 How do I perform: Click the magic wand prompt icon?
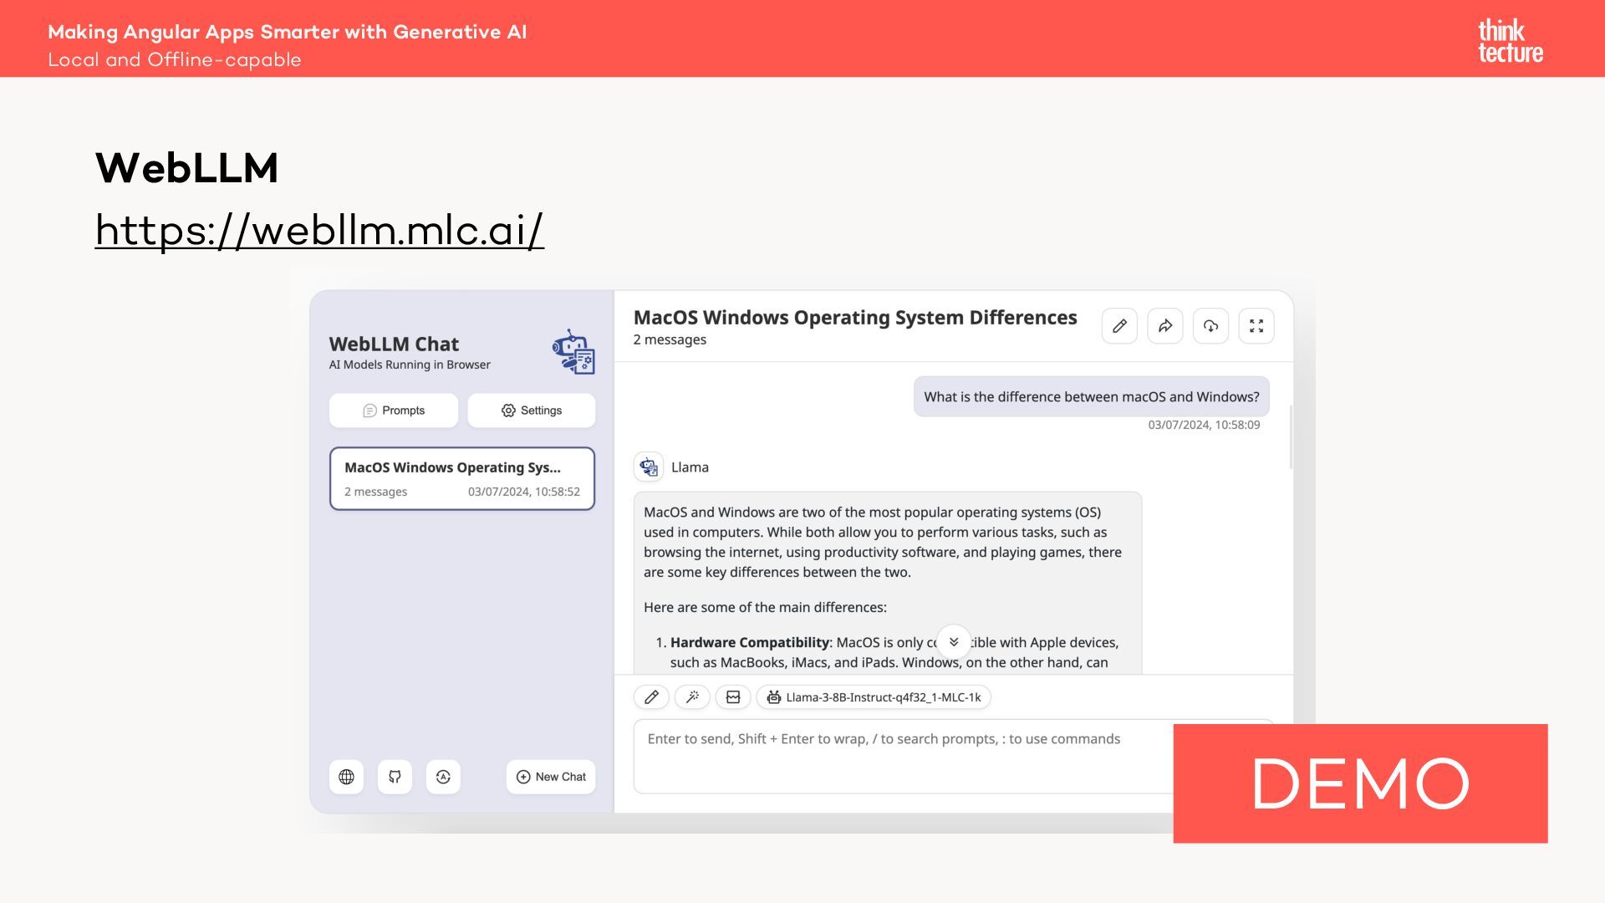click(692, 697)
